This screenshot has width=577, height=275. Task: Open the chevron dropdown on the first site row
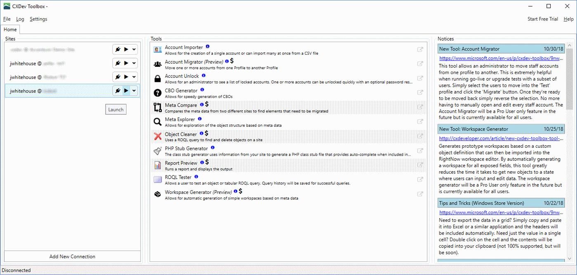(134, 49)
